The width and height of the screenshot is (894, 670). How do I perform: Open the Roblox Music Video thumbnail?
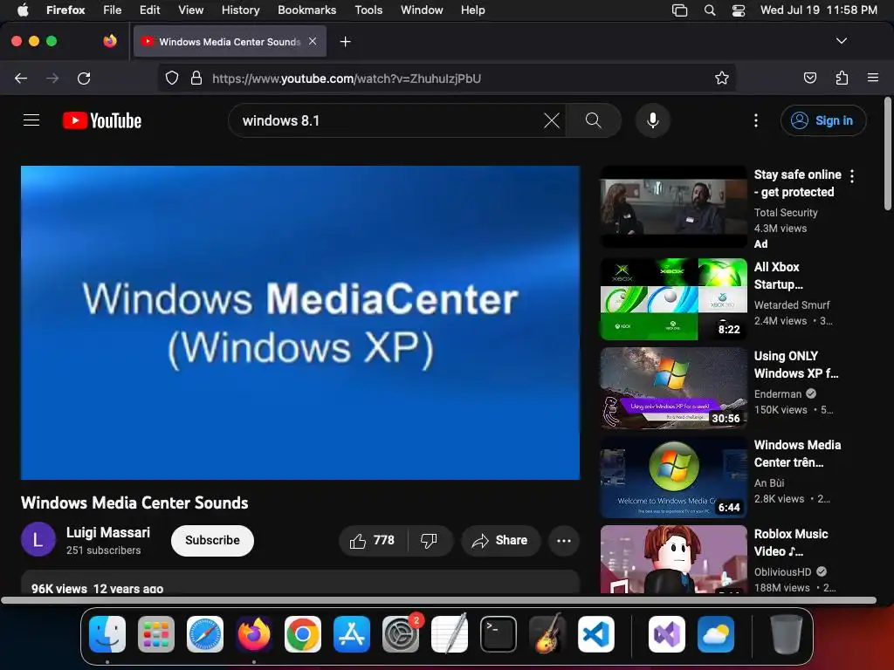[x=673, y=559]
